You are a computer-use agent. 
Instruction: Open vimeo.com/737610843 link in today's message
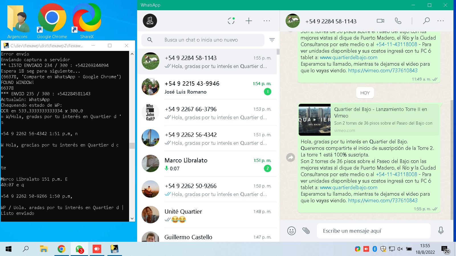(383, 201)
